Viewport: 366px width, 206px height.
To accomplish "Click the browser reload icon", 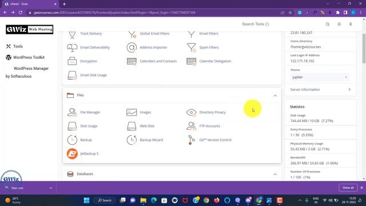I will 21,13.
